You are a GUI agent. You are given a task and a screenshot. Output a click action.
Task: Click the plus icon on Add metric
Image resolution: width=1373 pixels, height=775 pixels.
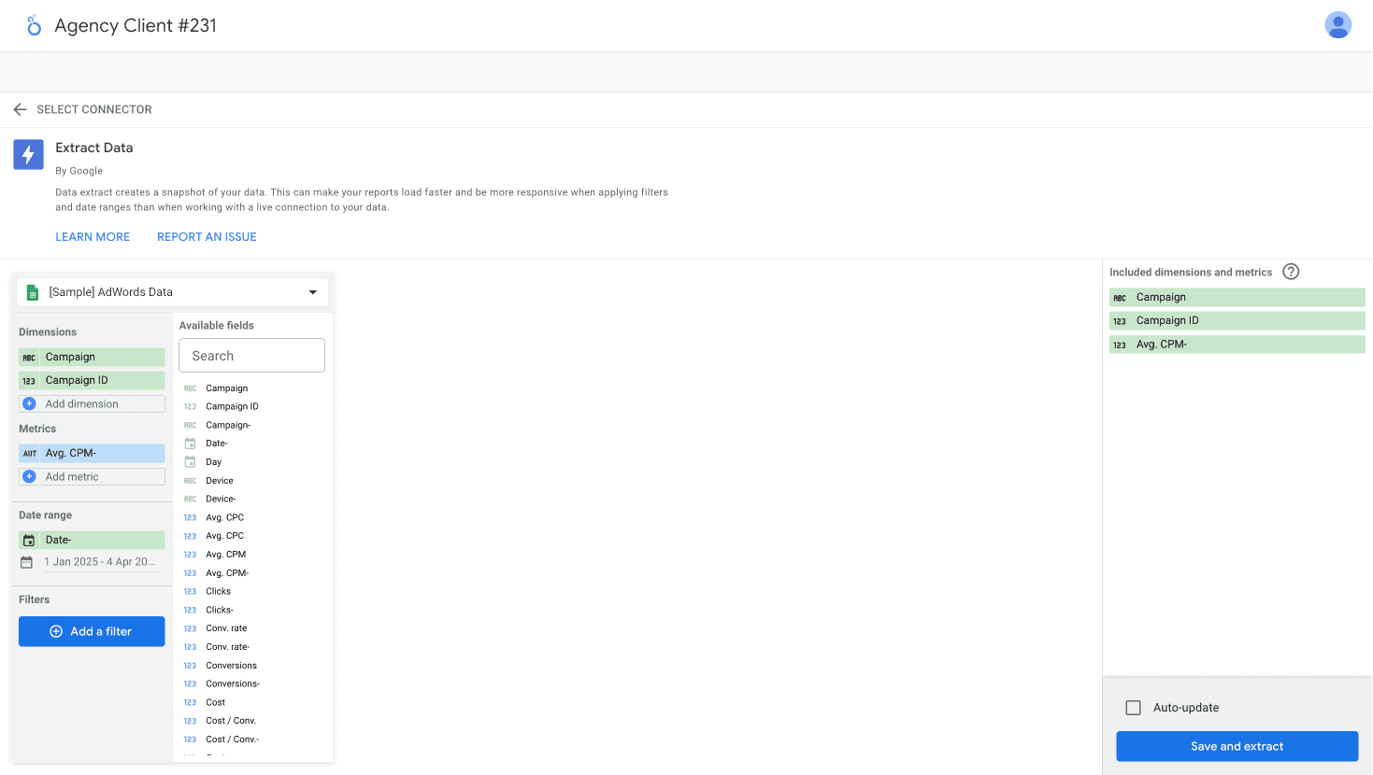click(29, 477)
